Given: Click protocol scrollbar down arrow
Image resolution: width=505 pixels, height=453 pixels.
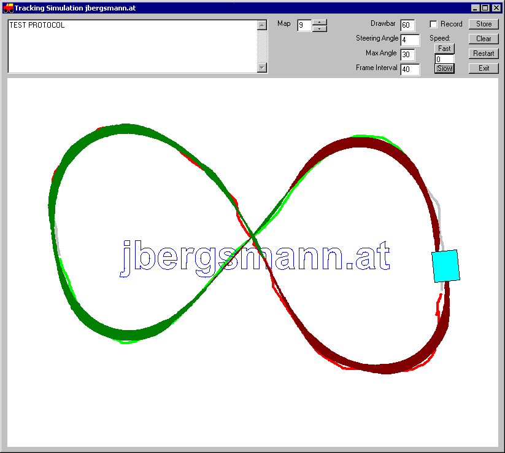Looking at the screenshot, I should click(262, 68).
